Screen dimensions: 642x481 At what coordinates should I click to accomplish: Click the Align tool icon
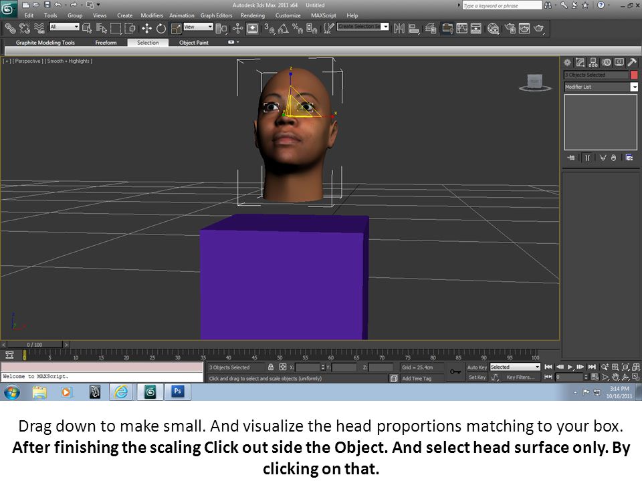(414, 28)
